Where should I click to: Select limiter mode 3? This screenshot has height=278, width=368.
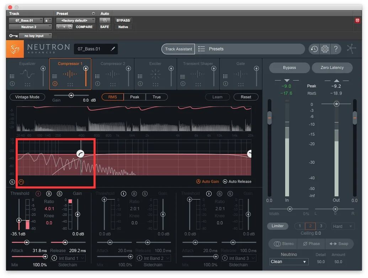pyautogui.click(x=321, y=226)
